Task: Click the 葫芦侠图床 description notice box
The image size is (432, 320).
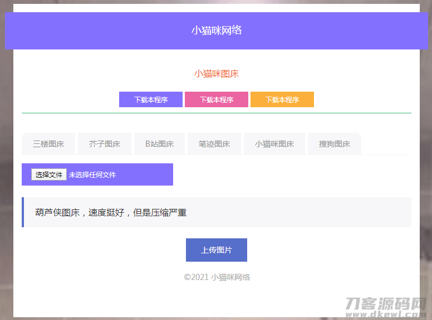Action: pyautogui.click(x=217, y=212)
